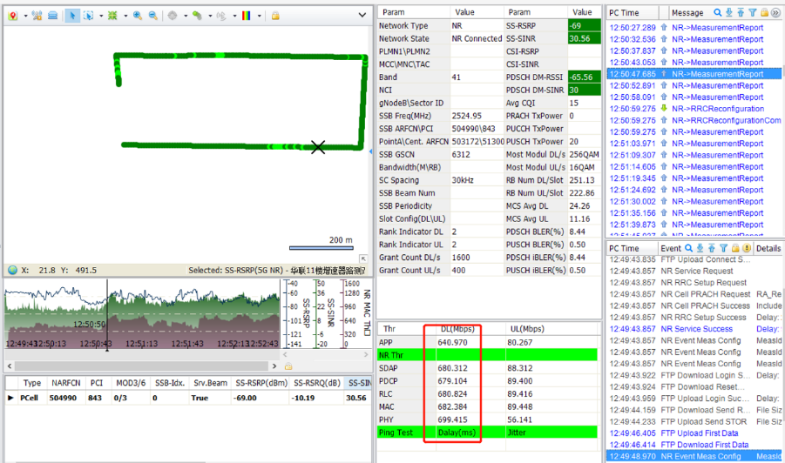The height and width of the screenshot is (463, 785).
Task: Toggle the Message list lock icon
Action: pos(764,12)
